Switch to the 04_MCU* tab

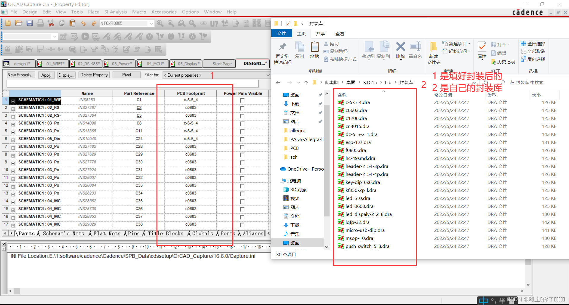click(152, 64)
